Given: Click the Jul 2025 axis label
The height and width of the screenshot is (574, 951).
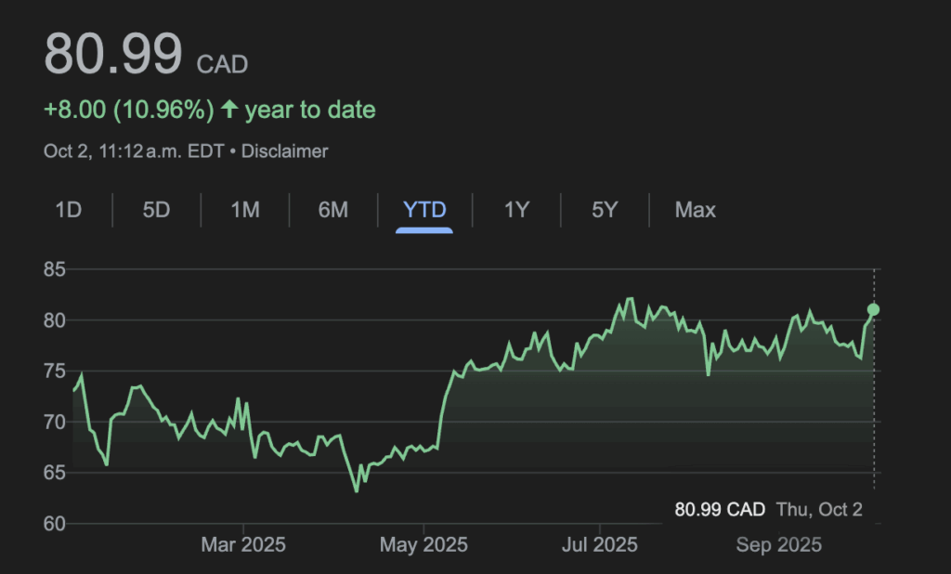Looking at the screenshot, I should point(599,544).
